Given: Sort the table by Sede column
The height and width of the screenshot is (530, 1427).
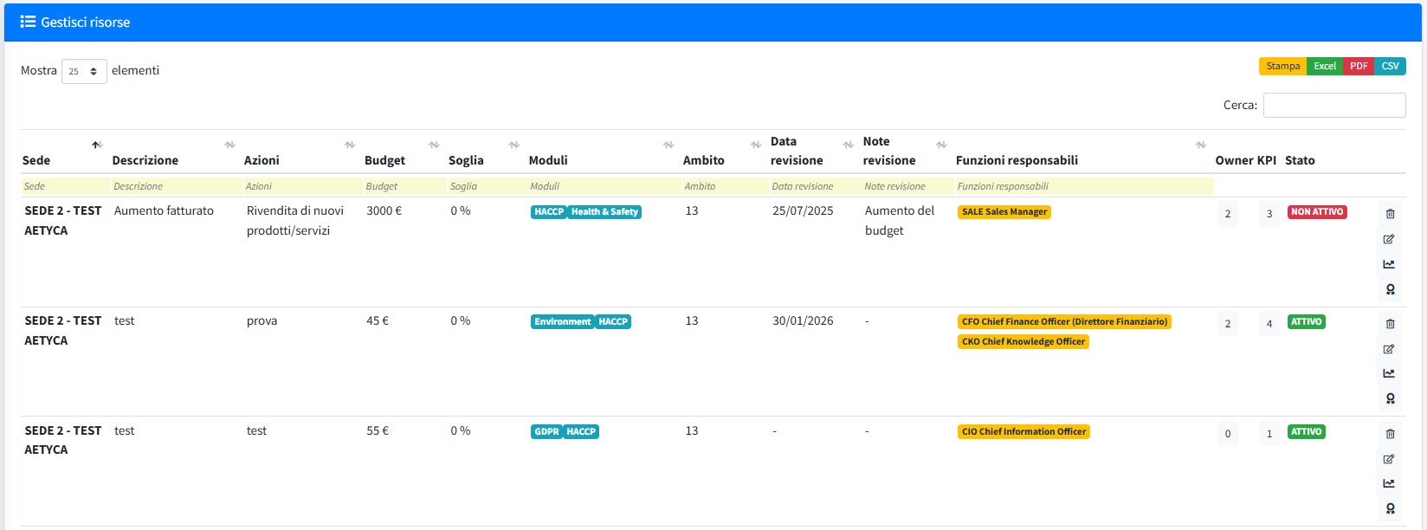Looking at the screenshot, I should pos(36,160).
